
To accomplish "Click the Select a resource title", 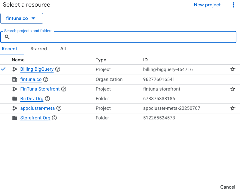I will pyautogui.click(x=26, y=5).
